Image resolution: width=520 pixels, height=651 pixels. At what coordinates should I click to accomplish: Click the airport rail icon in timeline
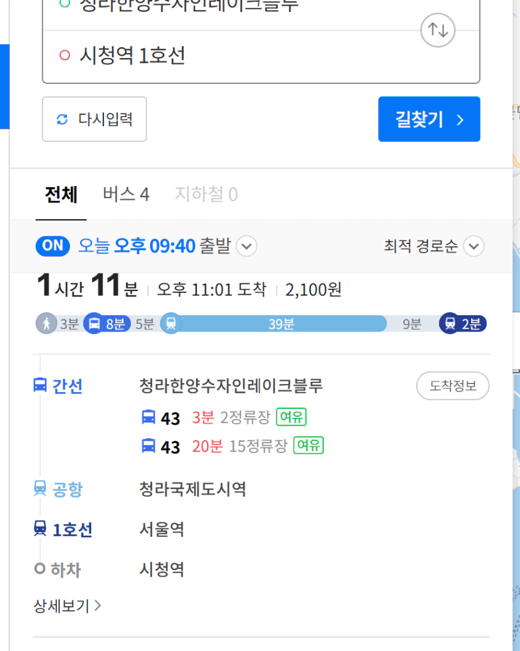(171, 324)
